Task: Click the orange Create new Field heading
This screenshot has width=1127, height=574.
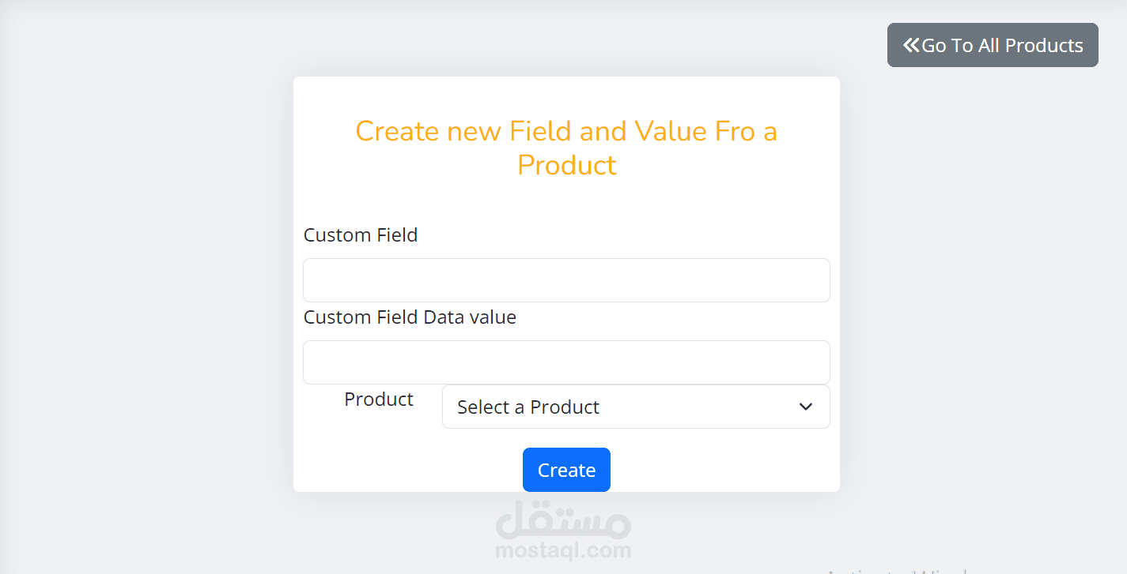Action: pos(566,148)
